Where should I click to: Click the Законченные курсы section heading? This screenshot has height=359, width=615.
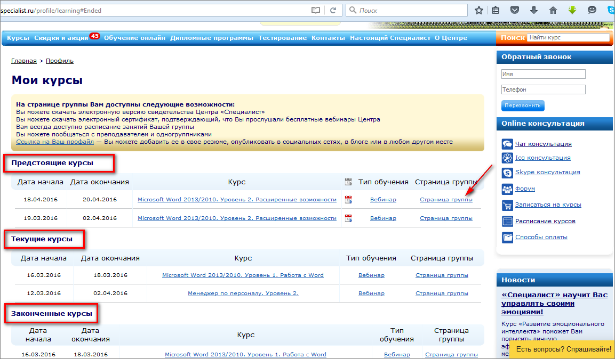pos(51,314)
